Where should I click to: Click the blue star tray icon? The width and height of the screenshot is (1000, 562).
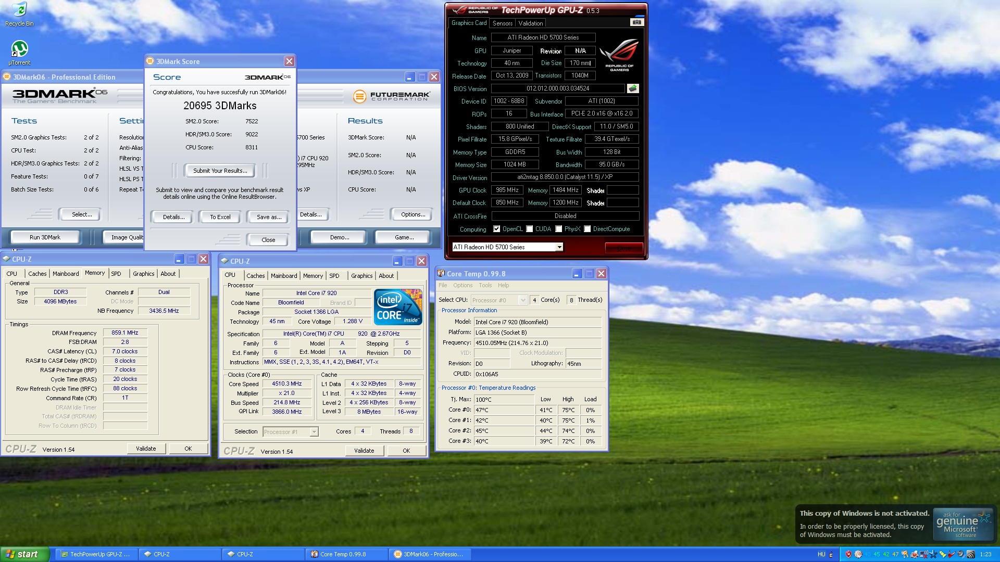click(x=933, y=554)
